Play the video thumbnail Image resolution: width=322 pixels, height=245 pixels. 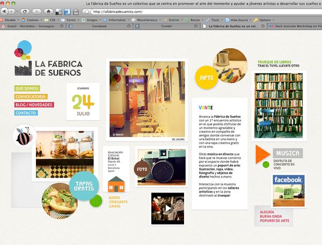168,209
